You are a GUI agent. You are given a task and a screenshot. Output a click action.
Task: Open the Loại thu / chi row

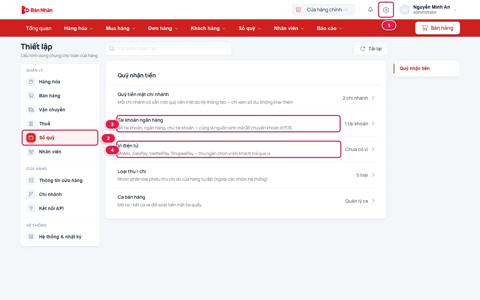click(246, 175)
